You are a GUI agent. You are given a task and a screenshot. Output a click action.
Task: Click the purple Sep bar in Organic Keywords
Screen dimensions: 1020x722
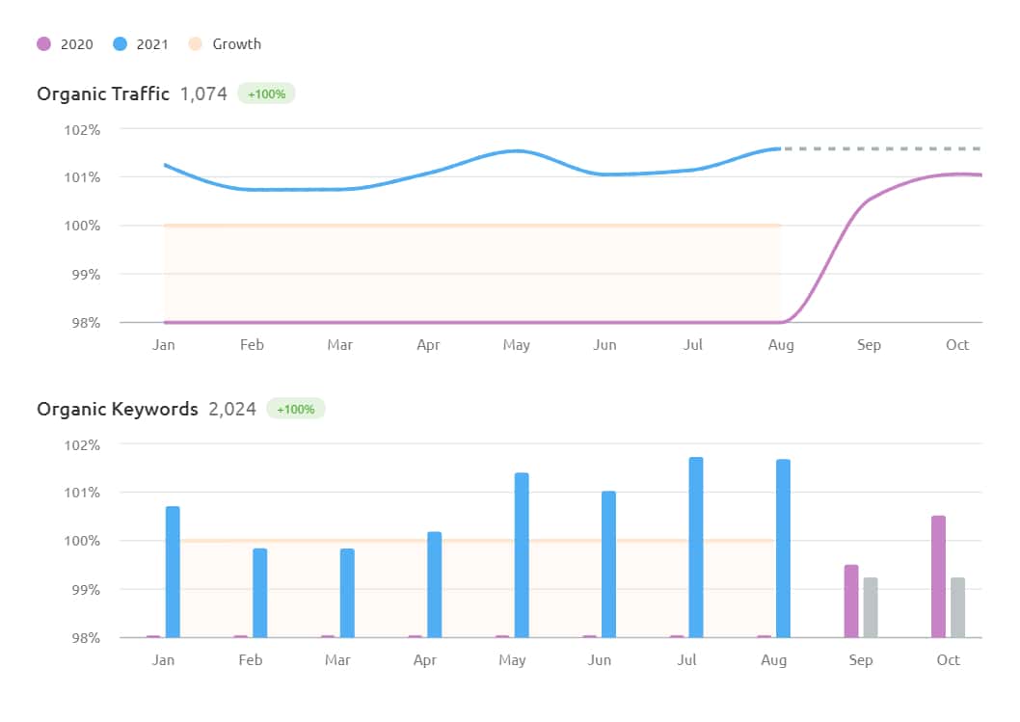pyautogui.click(x=851, y=601)
